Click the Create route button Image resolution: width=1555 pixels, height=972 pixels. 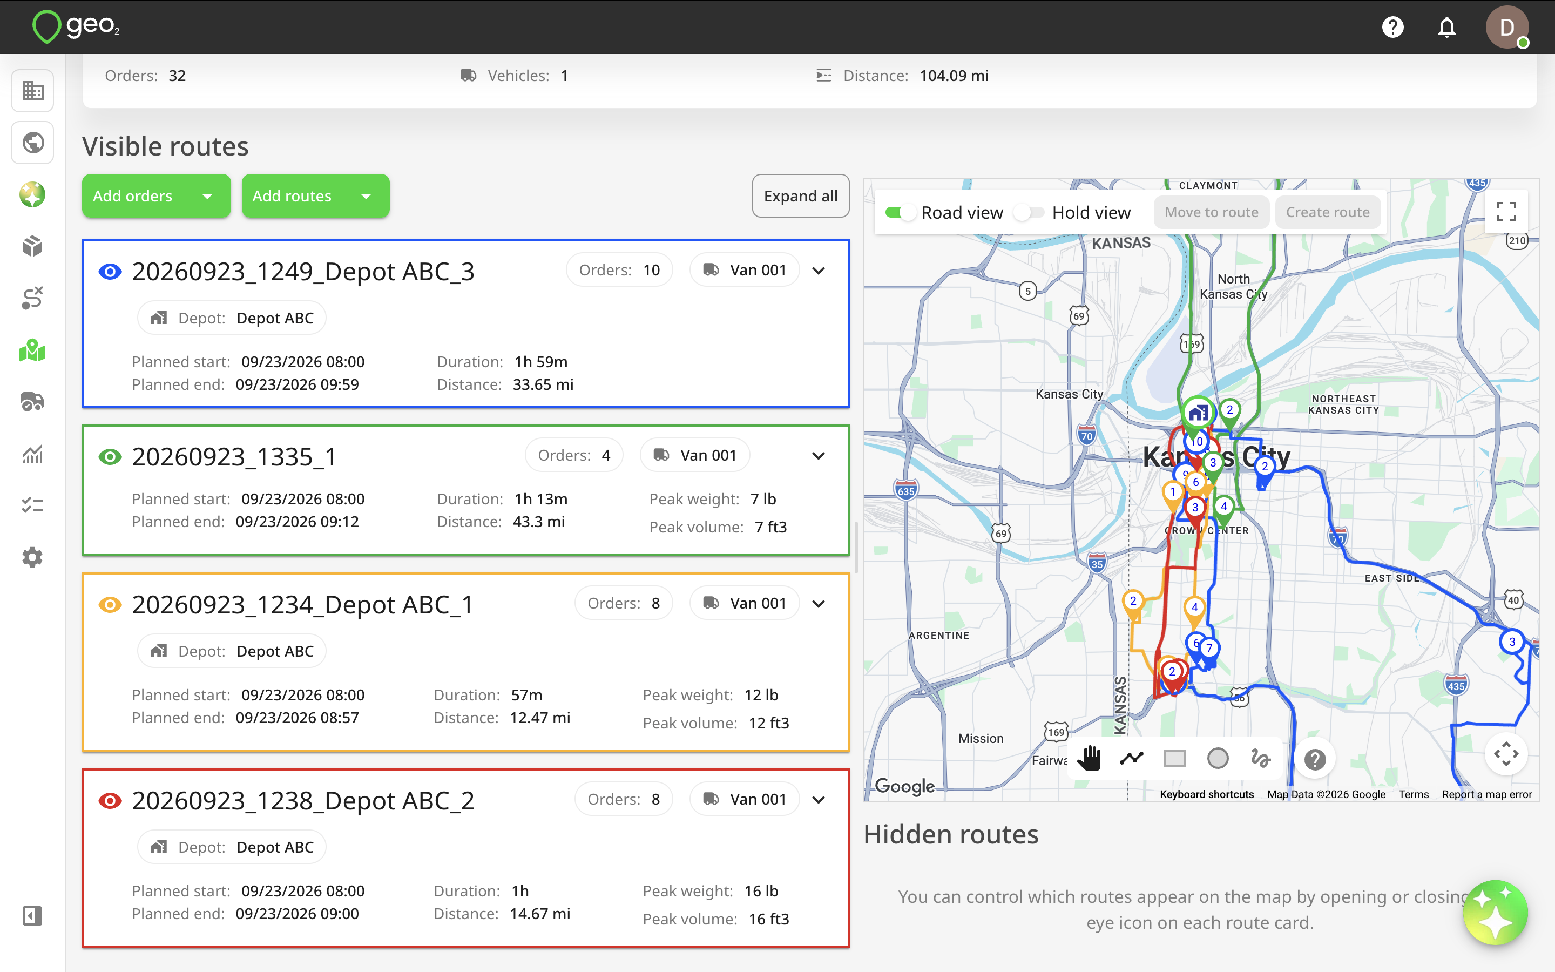click(x=1328, y=212)
